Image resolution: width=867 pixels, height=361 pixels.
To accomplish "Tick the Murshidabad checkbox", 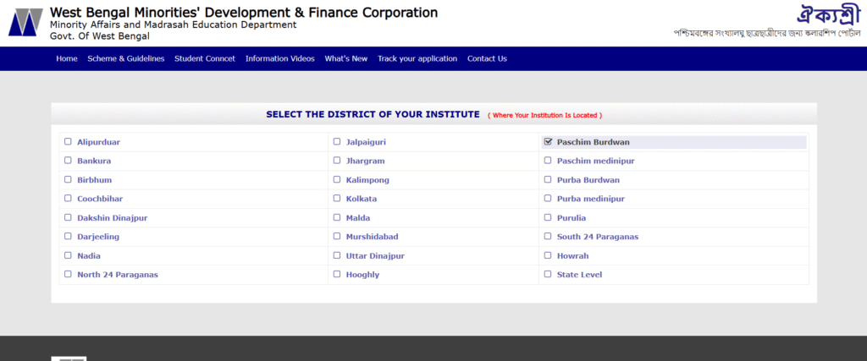I will pos(337,236).
